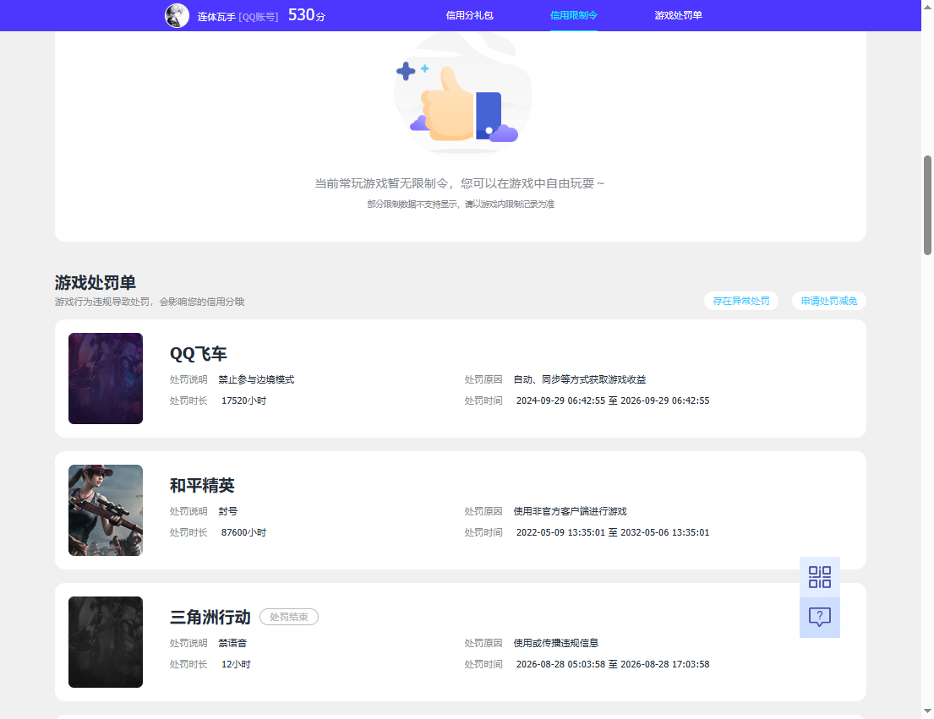Click 自动、同步等方式获取游戏收益 reason text
The width and height of the screenshot is (934, 719).
tap(580, 379)
